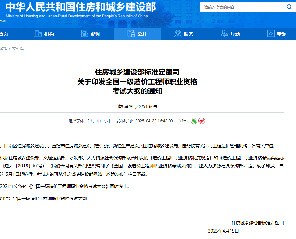Viewport: 296px width, 239px height.
Task: Switch to the 服务 section
Action: (x=188, y=34)
